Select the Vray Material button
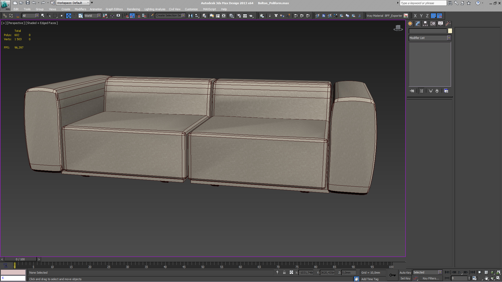502x282 pixels. coord(375,15)
